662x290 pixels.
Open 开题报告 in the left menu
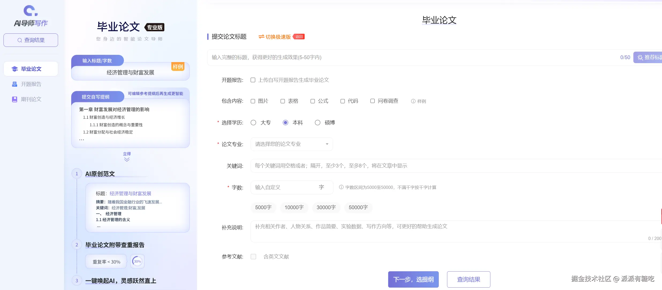pos(31,84)
